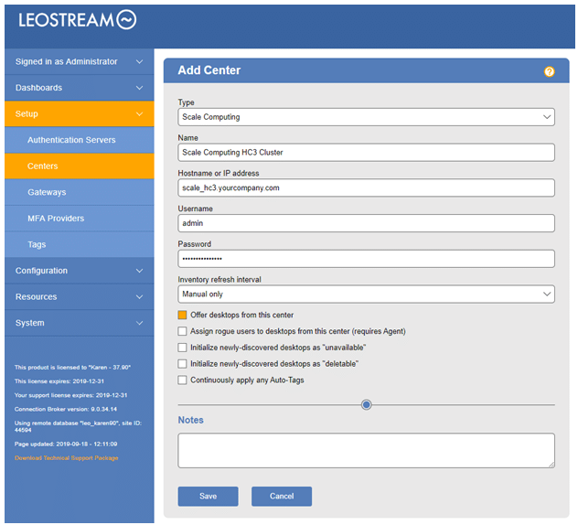
Task: Open the help question mark icon
Action: tap(549, 71)
